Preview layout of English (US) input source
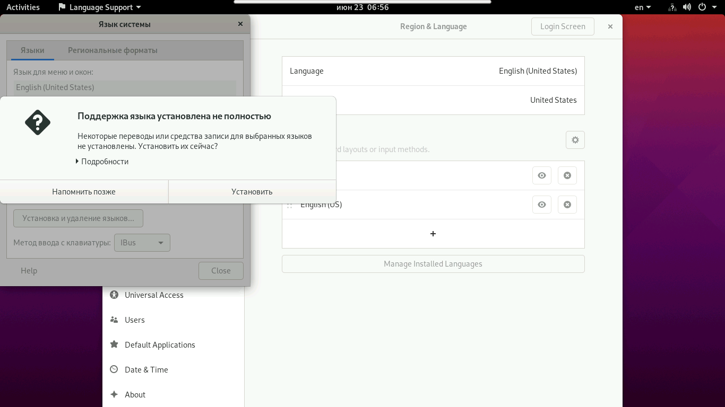Viewport: 725px width, 407px height. point(542,205)
